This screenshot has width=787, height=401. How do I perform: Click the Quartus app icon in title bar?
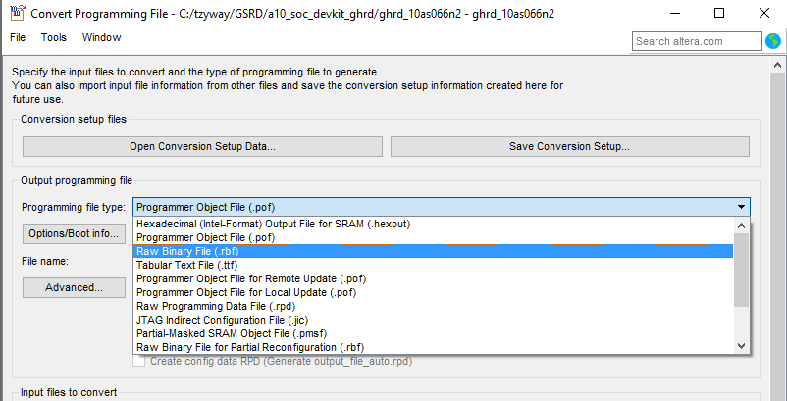(17, 14)
